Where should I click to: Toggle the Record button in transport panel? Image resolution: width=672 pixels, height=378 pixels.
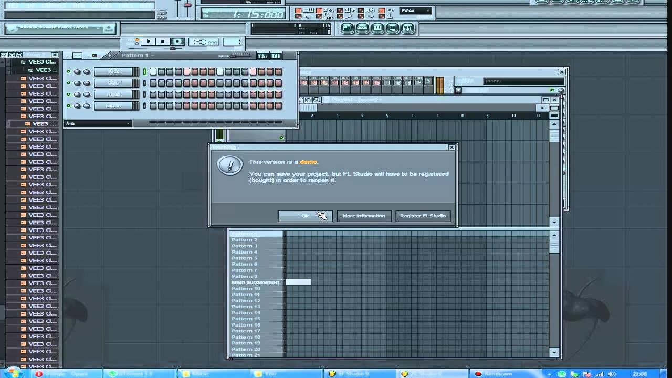click(178, 41)
